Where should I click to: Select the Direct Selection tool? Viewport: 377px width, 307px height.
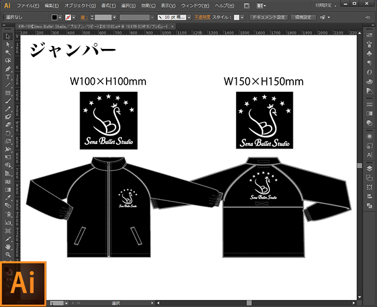click(x=8, y=45)
